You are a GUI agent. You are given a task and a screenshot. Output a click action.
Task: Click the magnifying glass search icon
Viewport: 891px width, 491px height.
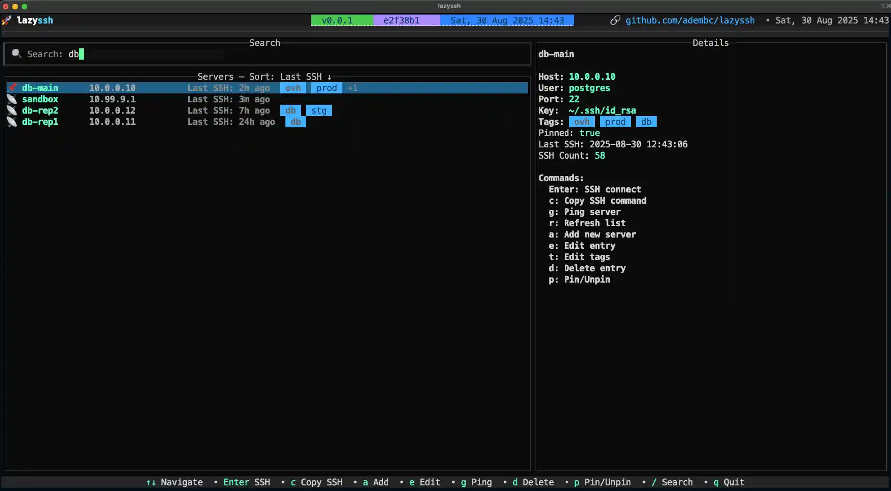tap(16, 54)
